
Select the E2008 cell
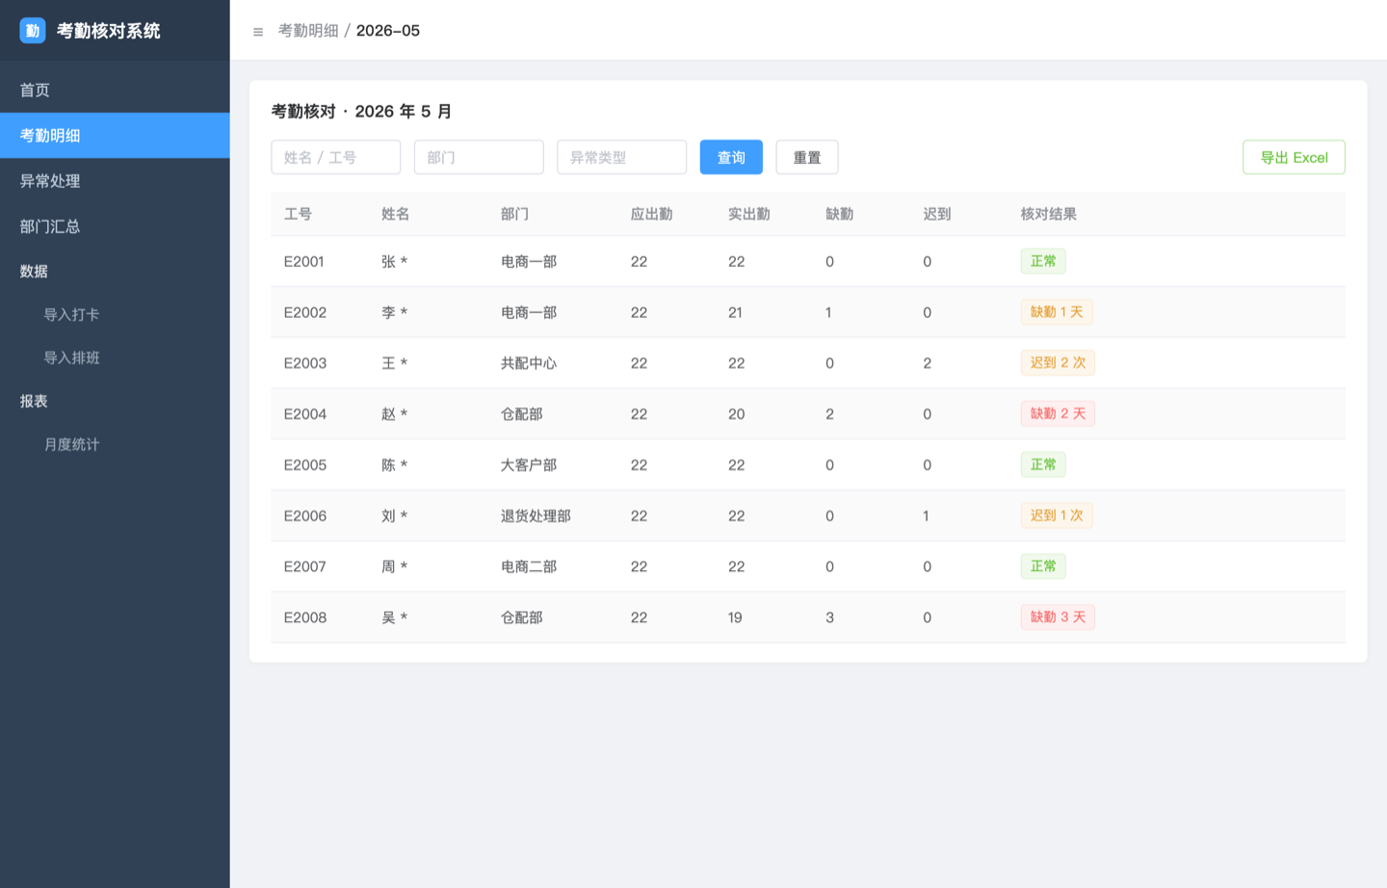coord(305,617)
